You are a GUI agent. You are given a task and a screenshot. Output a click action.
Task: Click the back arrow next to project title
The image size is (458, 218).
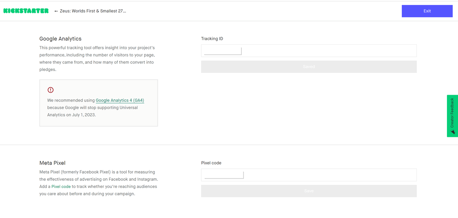click(56, 11)
